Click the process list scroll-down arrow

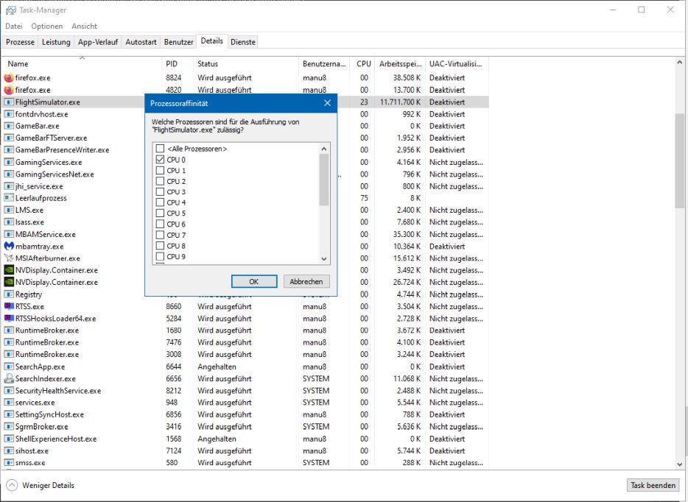coord(680,464)
